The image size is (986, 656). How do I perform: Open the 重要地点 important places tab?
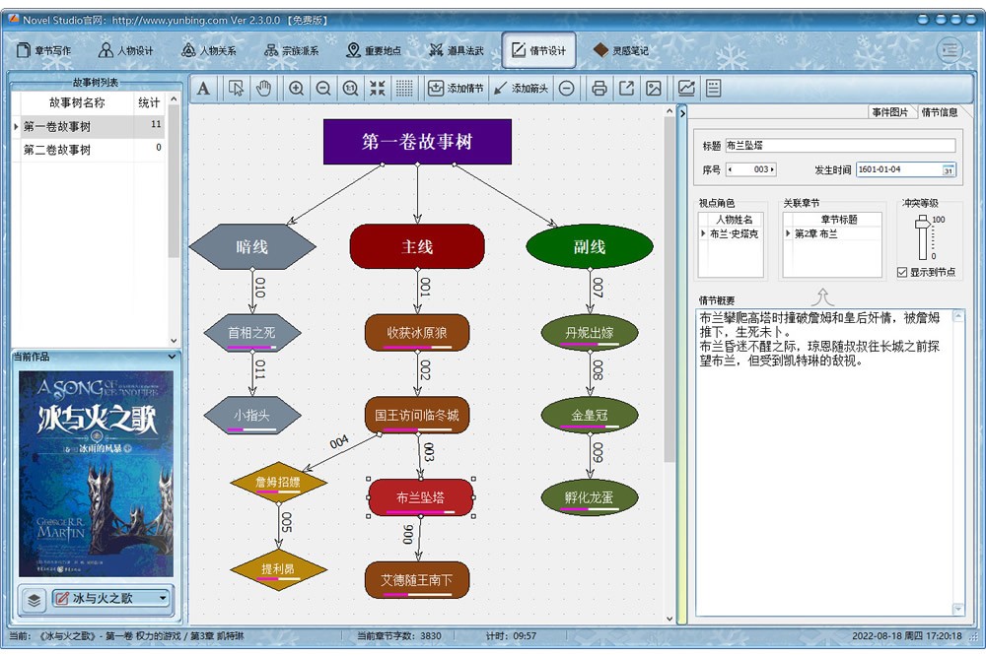[374, 50]
